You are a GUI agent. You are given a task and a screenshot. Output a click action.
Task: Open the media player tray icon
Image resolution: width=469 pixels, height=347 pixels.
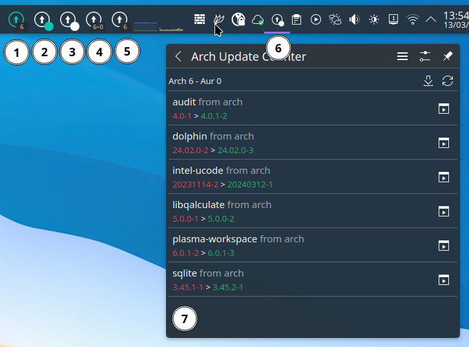[316, 20]
